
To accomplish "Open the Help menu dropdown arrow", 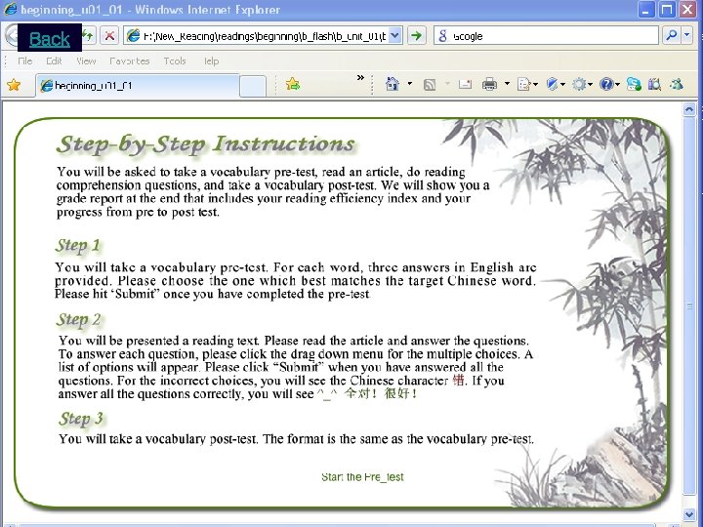I will [x=617, y=84].
